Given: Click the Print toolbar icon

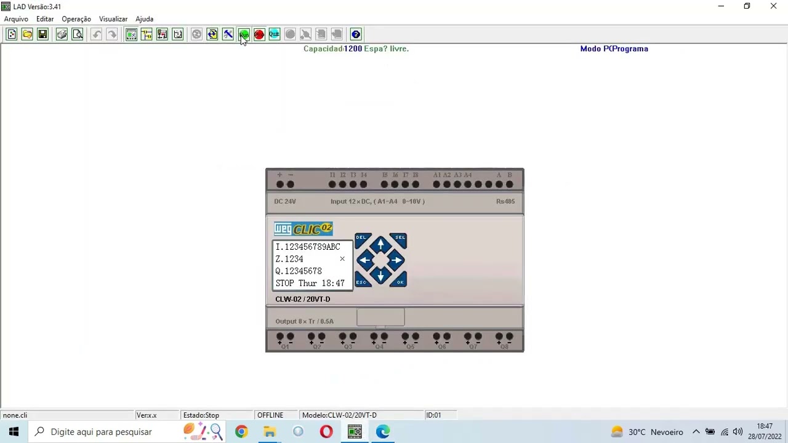Looking at the screenshot, I should [62, 34].
